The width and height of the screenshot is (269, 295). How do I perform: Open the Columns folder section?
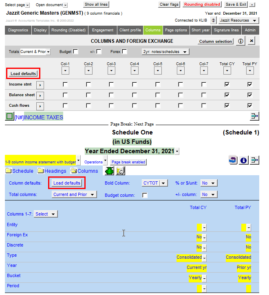tap(84, 171)
